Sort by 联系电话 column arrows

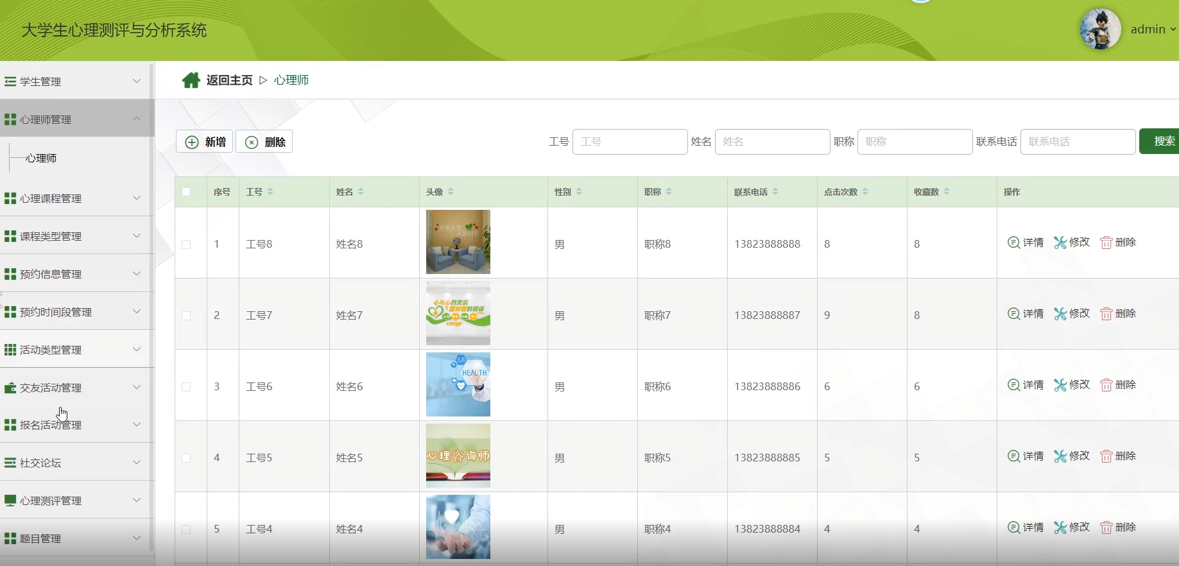point(775,192)
